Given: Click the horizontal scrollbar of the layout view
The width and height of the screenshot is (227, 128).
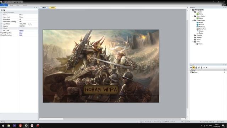Looking at the screenshot, I should [x=122, y=119].
